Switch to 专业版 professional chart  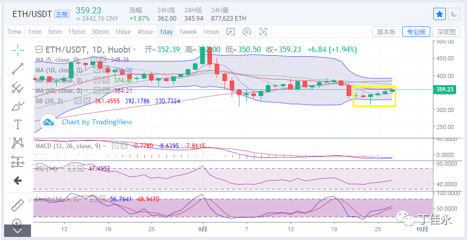[416, 32]
